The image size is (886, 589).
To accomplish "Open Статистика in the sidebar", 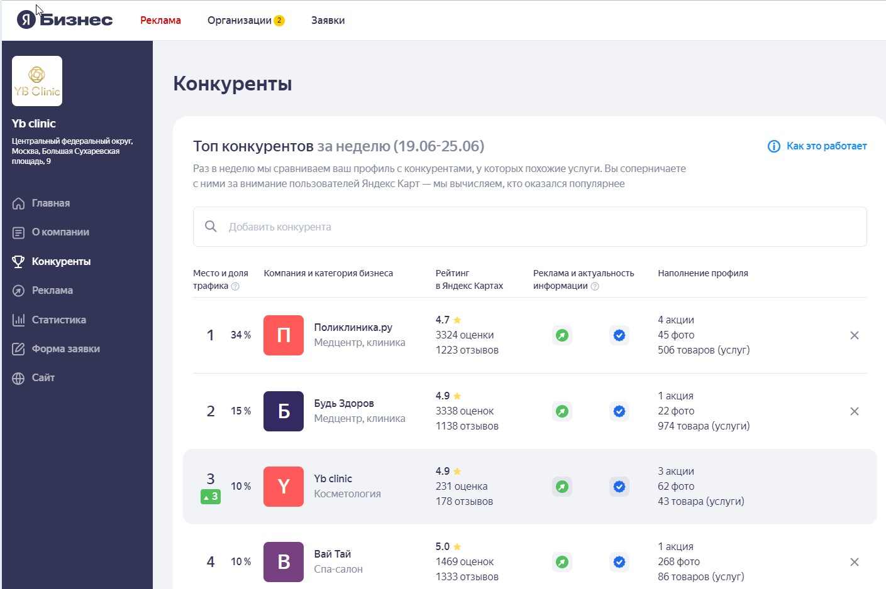I will point(59,320).
